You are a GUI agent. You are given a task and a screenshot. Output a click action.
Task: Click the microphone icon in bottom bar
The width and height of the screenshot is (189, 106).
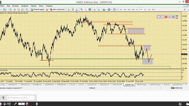pos(15,104)
